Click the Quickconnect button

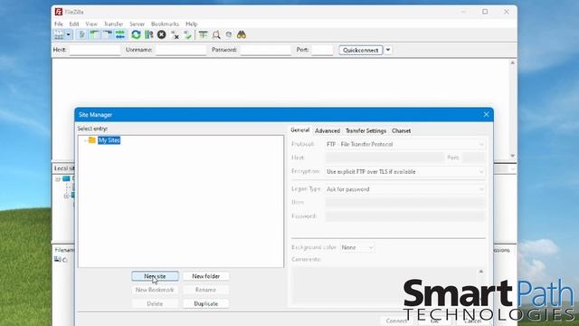[x=361, y=50]
